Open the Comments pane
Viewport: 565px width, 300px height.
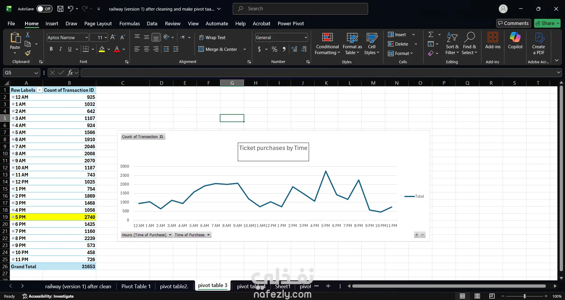tap(514, 23)
